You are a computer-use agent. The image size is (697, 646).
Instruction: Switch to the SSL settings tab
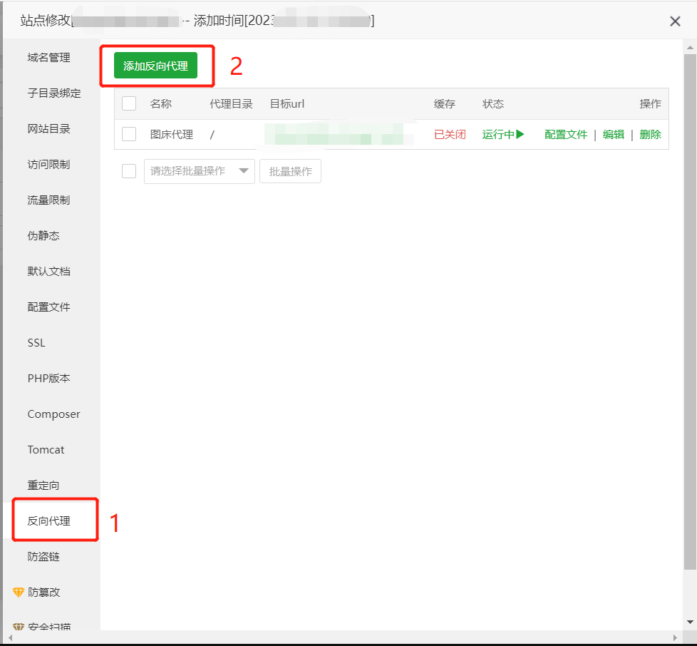tap(36, 343)
